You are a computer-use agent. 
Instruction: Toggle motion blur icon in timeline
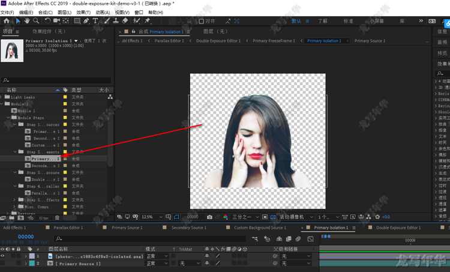point(298,239)
